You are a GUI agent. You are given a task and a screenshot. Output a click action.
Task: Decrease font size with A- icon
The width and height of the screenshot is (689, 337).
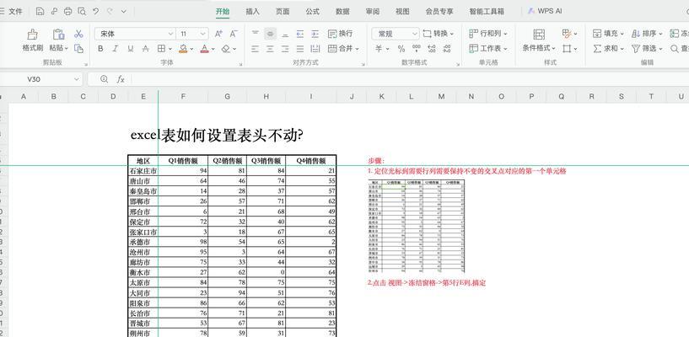pyautogui.click(x=234, y=34)
